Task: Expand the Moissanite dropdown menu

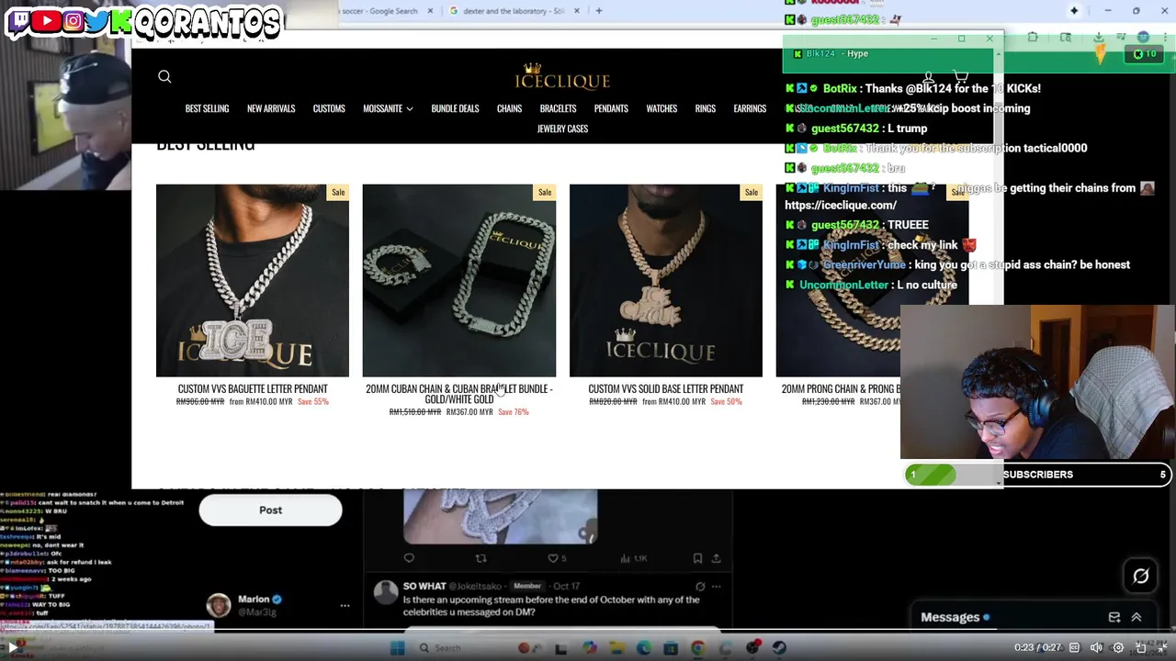Action: click(x=388, y=108)
